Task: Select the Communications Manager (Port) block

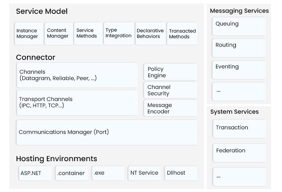Action: coord(107,132)
